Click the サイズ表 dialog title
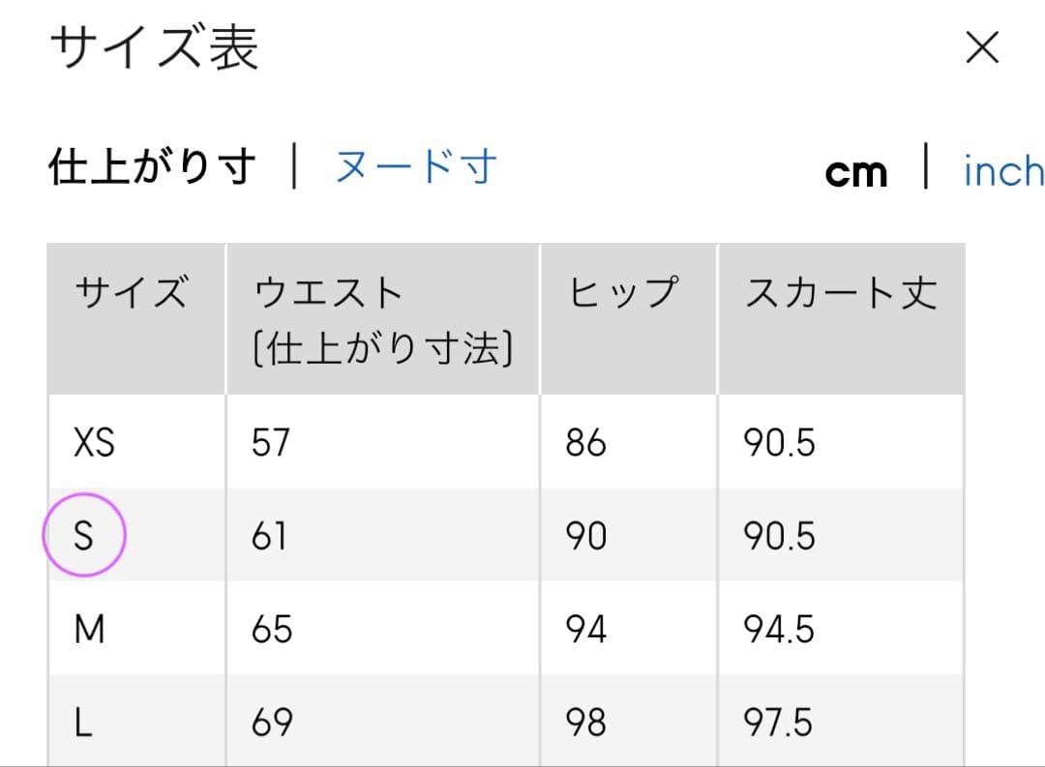1045x767 pixels. coord(154,48)
